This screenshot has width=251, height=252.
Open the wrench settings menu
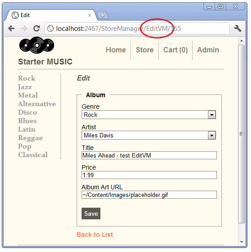[x=238, y=29]
